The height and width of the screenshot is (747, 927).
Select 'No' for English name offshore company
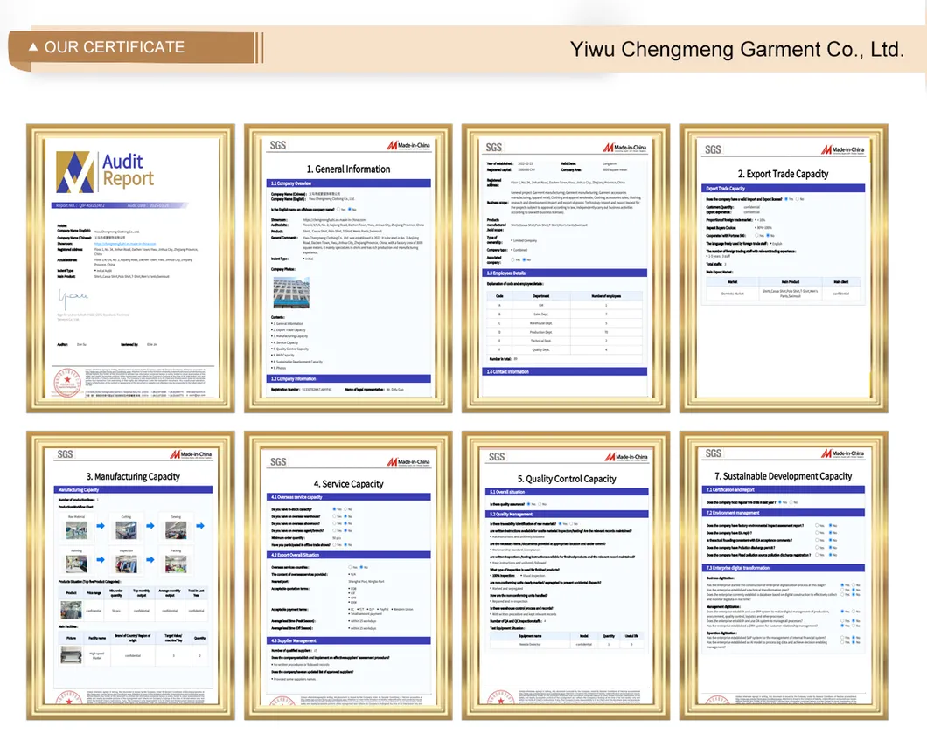pyautogui.click(x=352, y=210)
